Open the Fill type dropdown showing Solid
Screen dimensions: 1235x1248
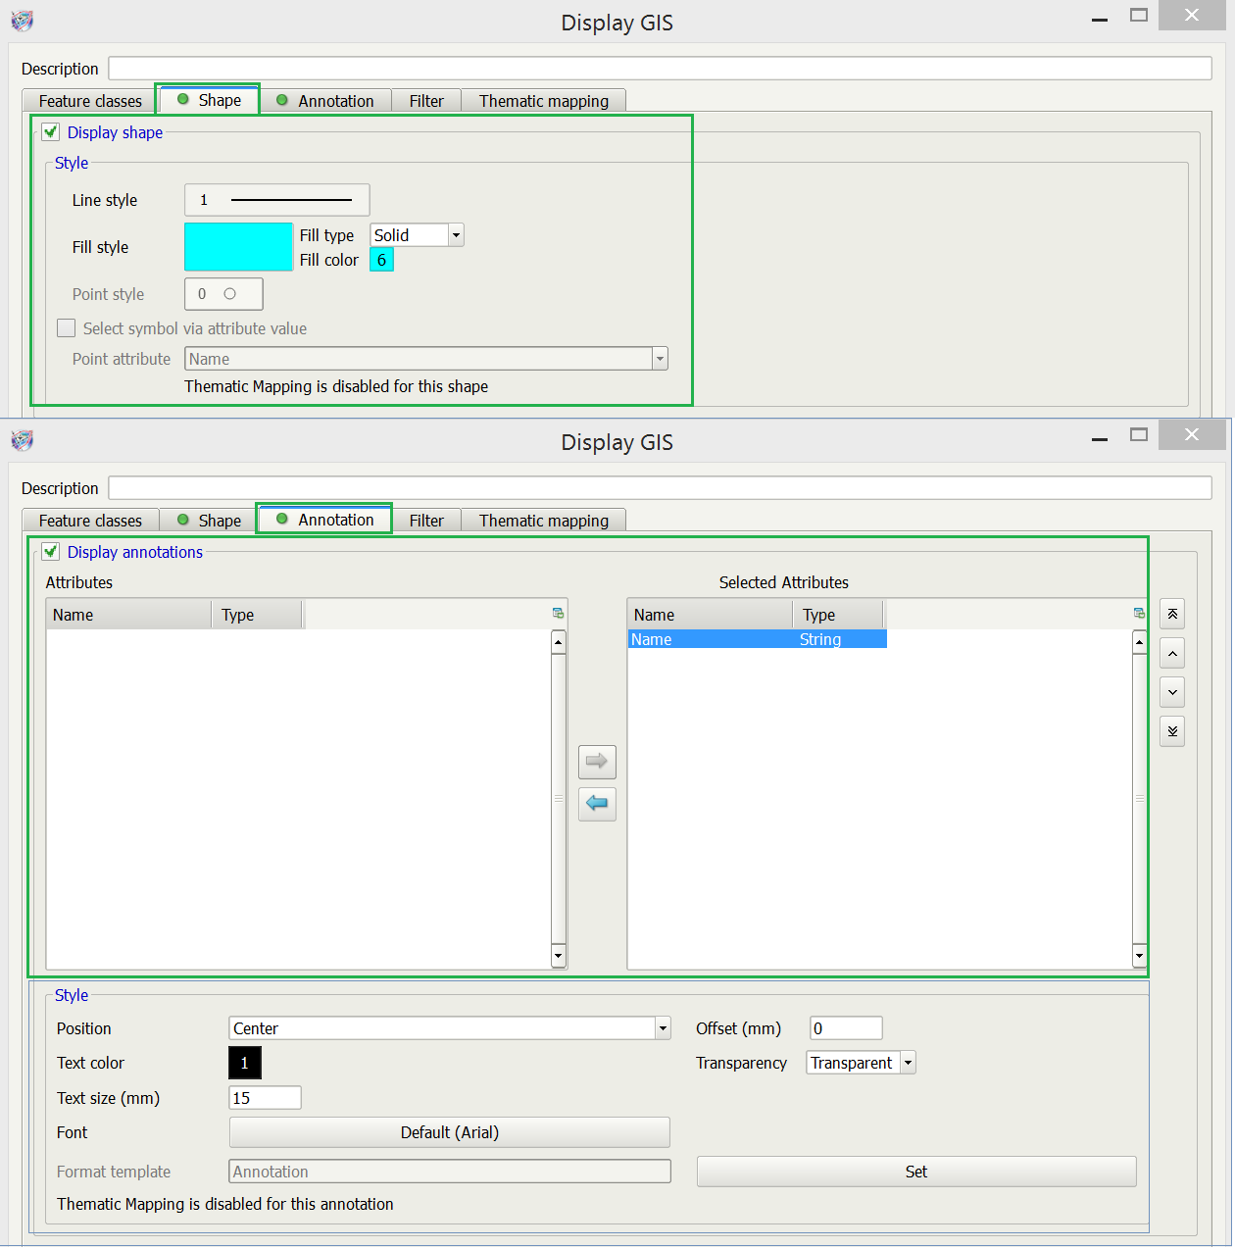pos(456,235)
